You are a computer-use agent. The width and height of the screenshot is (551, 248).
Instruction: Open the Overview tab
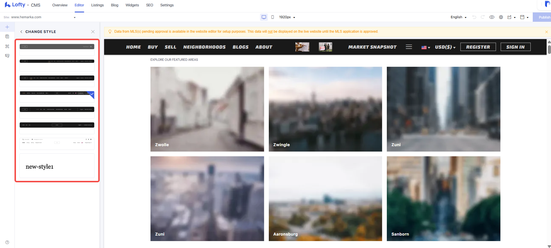click(x=60, y=5)
